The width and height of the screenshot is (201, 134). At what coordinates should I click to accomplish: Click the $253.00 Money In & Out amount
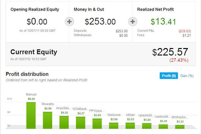[x=101, y=21]
